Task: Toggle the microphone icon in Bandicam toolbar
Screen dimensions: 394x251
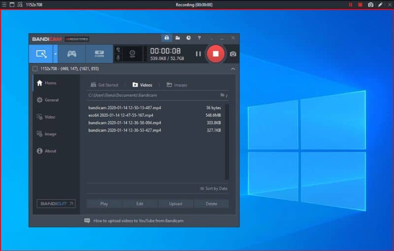Action: (x=118, y=58)
